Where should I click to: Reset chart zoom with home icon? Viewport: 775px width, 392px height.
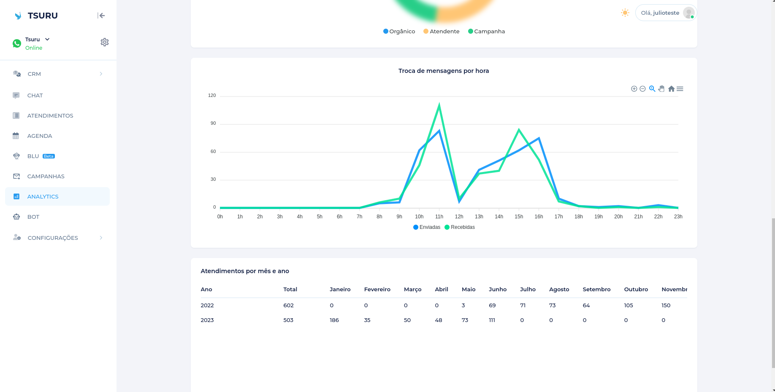(671, 89)
